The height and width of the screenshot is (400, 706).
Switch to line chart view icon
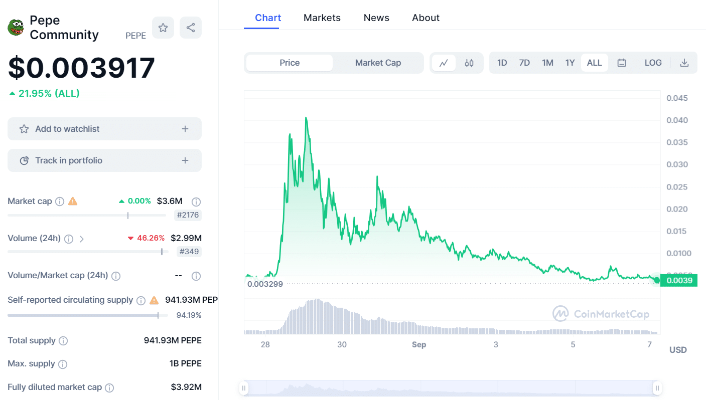point(444,63)
